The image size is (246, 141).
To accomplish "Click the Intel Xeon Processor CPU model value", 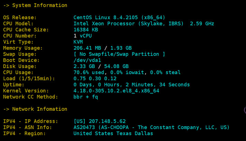I will [144, 23].
